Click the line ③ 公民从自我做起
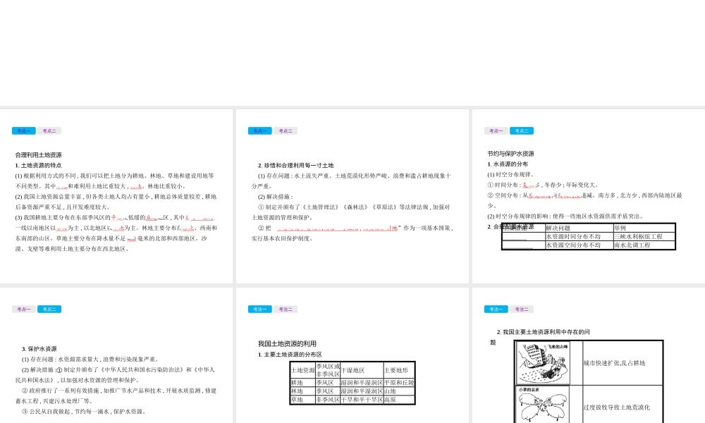This screenshot has height=423, width=705. click(84, 411)
